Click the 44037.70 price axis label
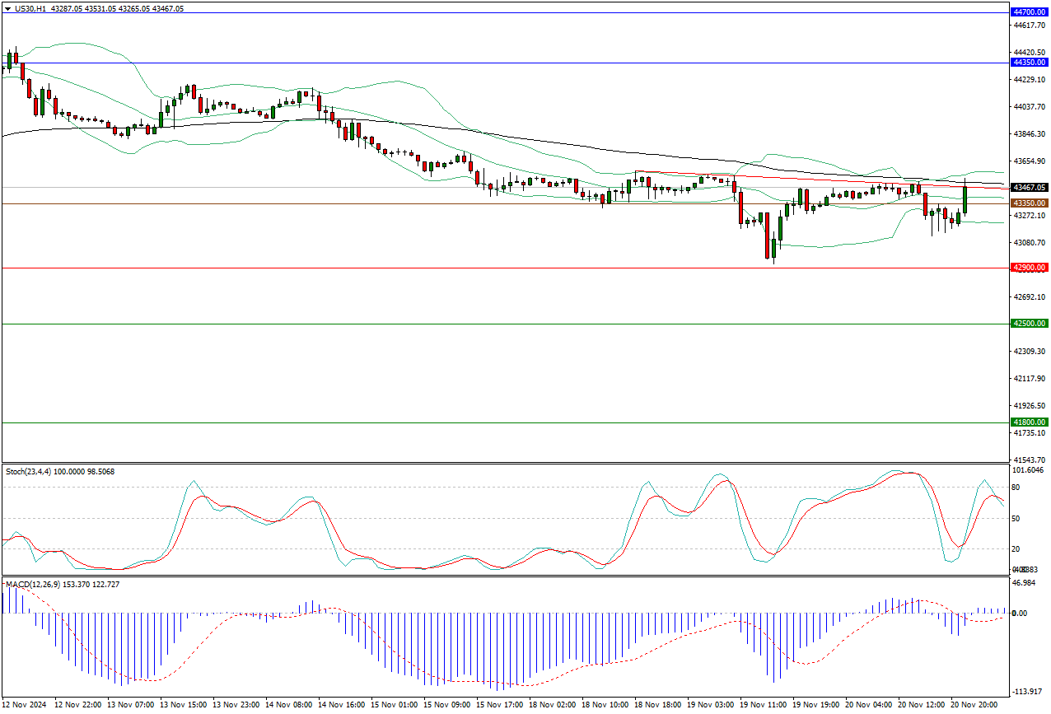This screenshot has height=714, width=1051. (x=1027, y=106)
